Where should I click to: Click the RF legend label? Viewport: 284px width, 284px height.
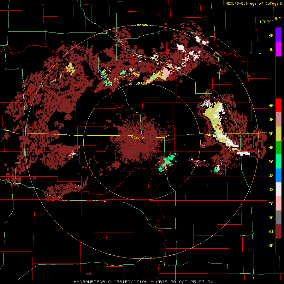click(x=271, y=35)
